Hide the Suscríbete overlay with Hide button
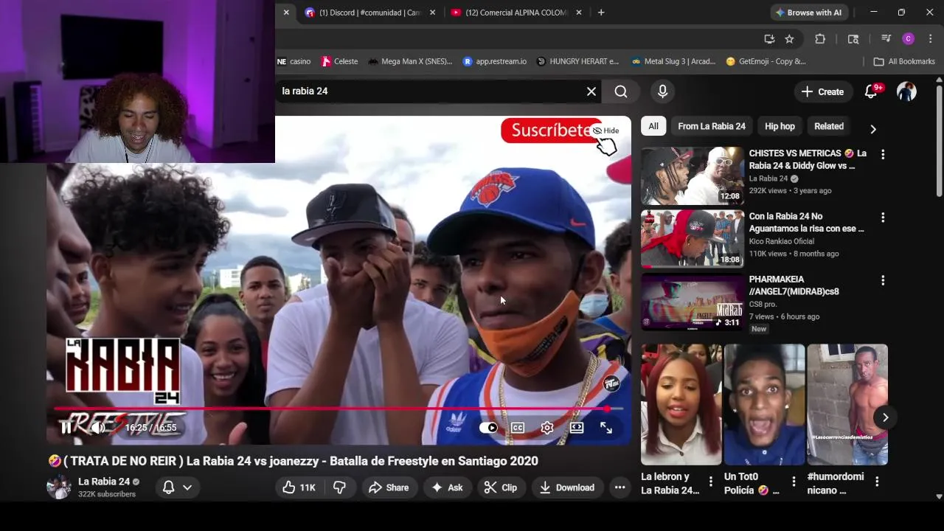The image size is (944, 531). click(x=606, y=131)
